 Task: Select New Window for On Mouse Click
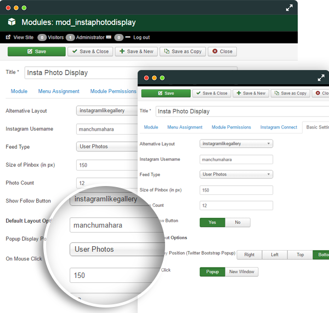coord(242,272)
